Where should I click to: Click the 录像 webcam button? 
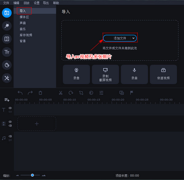76,74
